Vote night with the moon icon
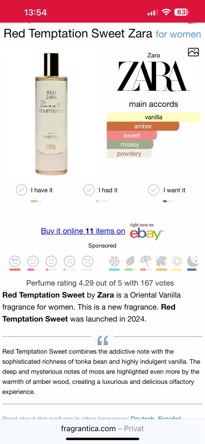 pyautogui.click(x=193, y=261)
